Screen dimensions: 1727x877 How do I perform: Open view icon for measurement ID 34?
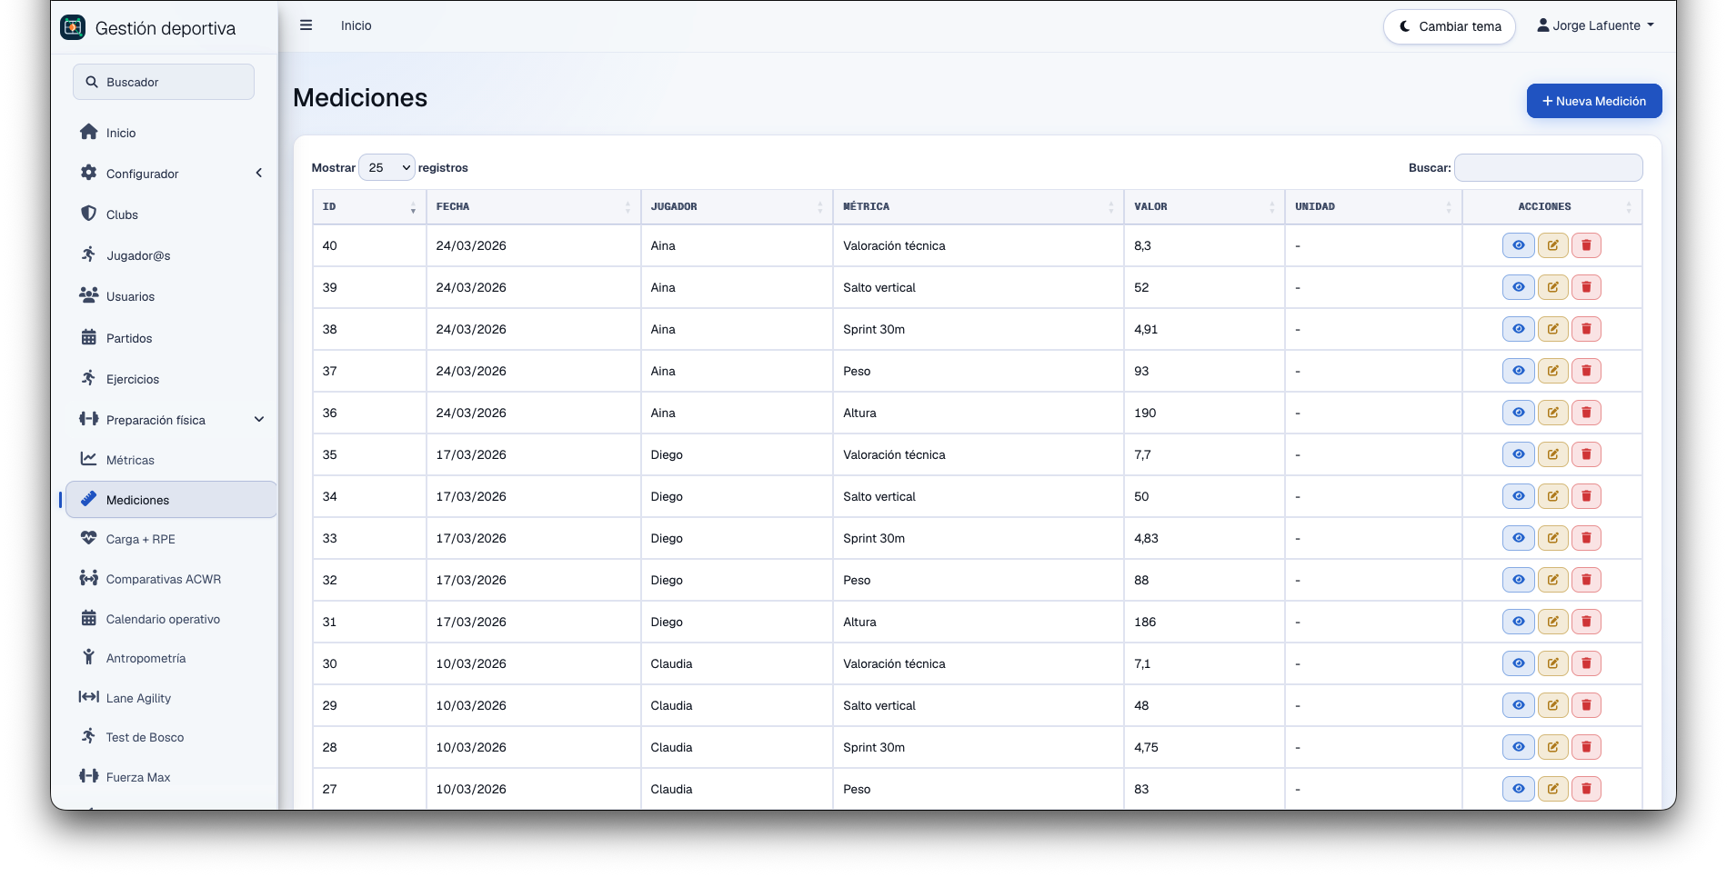pos(1519,496)
